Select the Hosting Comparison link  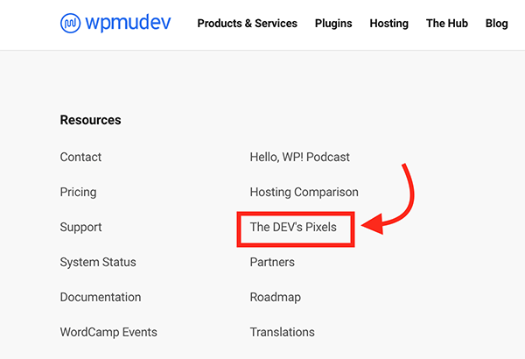pos(304,193)
